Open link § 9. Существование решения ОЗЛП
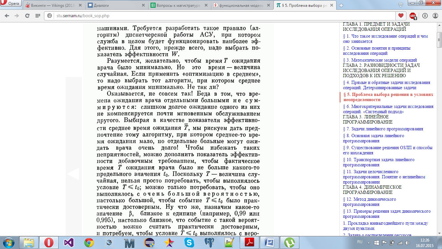442x249 pixels. 388,150
